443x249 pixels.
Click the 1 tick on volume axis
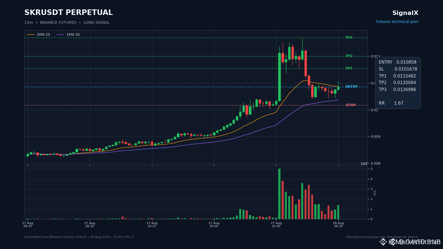[372, 209]
